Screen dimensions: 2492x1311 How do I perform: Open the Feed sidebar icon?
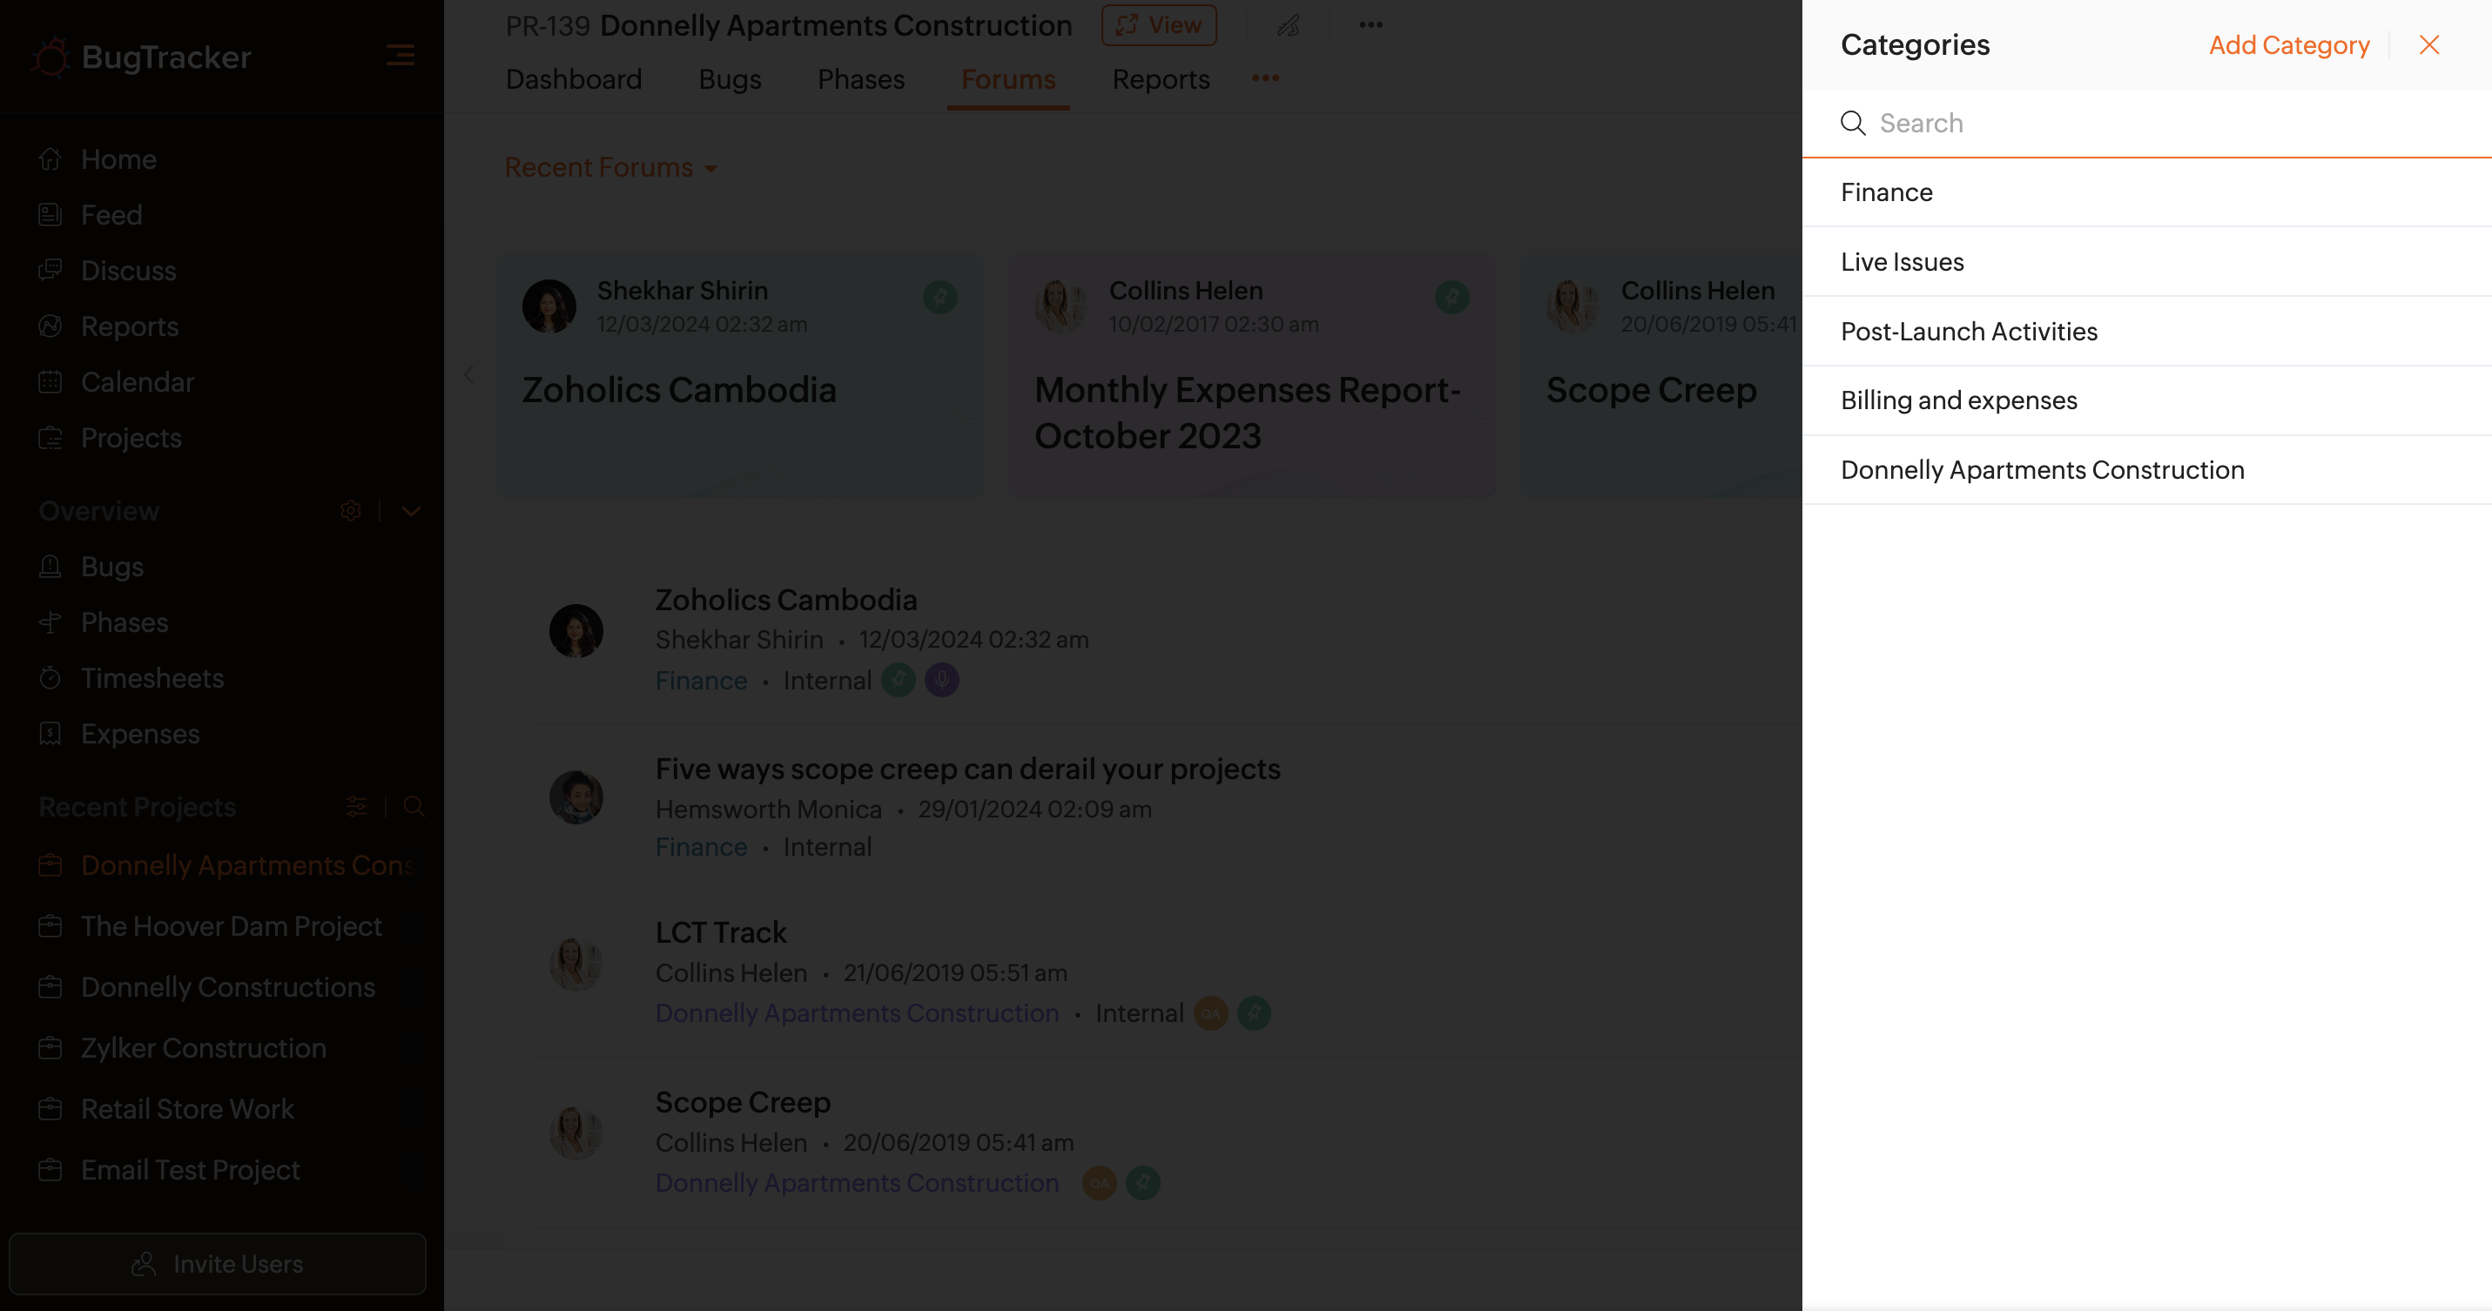click(x=51, y=215)
